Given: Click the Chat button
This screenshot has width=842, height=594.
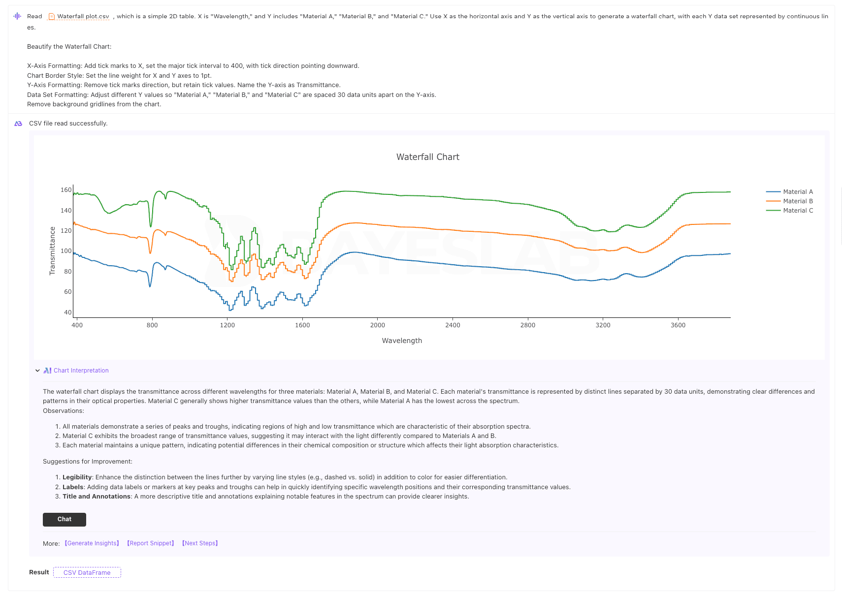Looking at the screenshot, I should point(65,520).
